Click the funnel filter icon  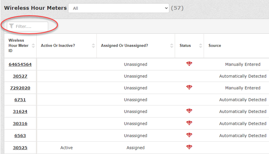pyautogui.click(x=12, y=26)
